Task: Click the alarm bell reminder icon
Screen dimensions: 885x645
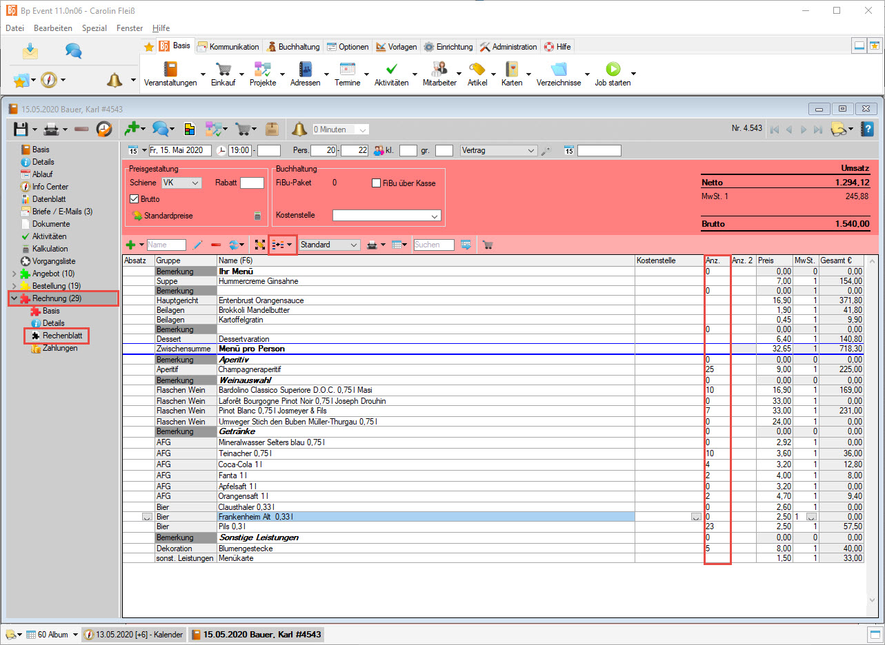Action: click(x=299, y=129)
